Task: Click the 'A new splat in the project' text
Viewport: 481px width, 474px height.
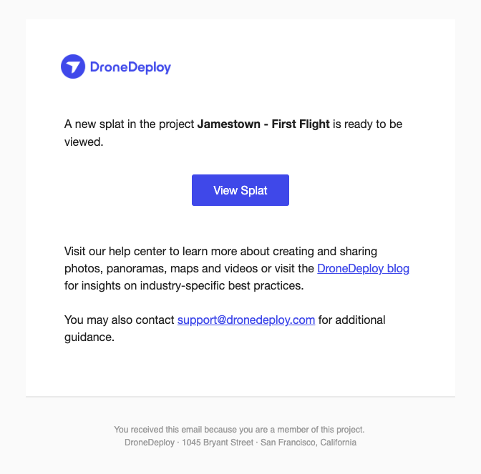Action: click(x=130, y=124)
